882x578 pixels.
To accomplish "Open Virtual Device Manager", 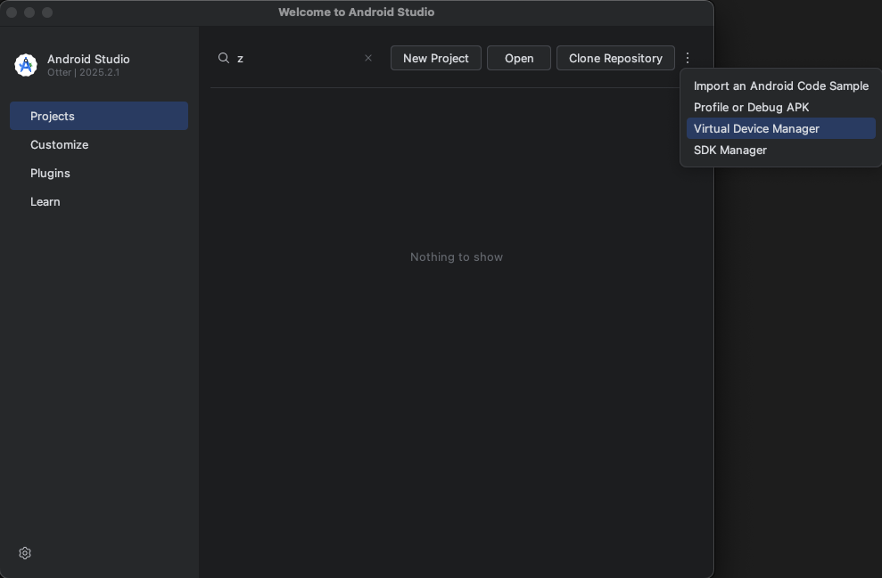I will click(x=780, y=128).
